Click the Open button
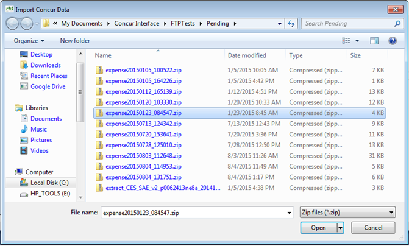 [x=318, y=228]
